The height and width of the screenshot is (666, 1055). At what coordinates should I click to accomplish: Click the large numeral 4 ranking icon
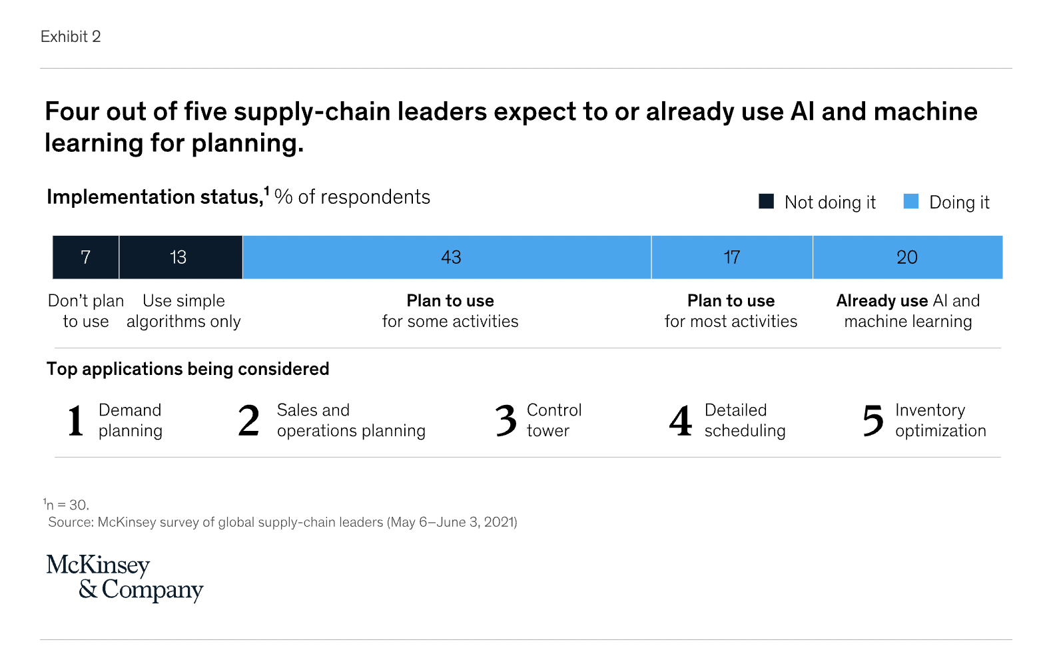pos(681,421)
